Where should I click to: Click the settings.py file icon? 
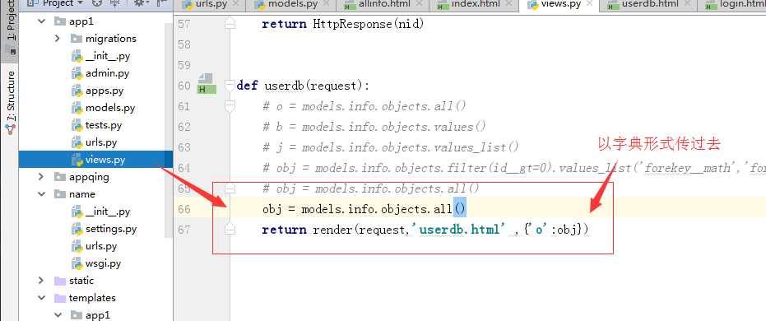click(x=77, y=229)
